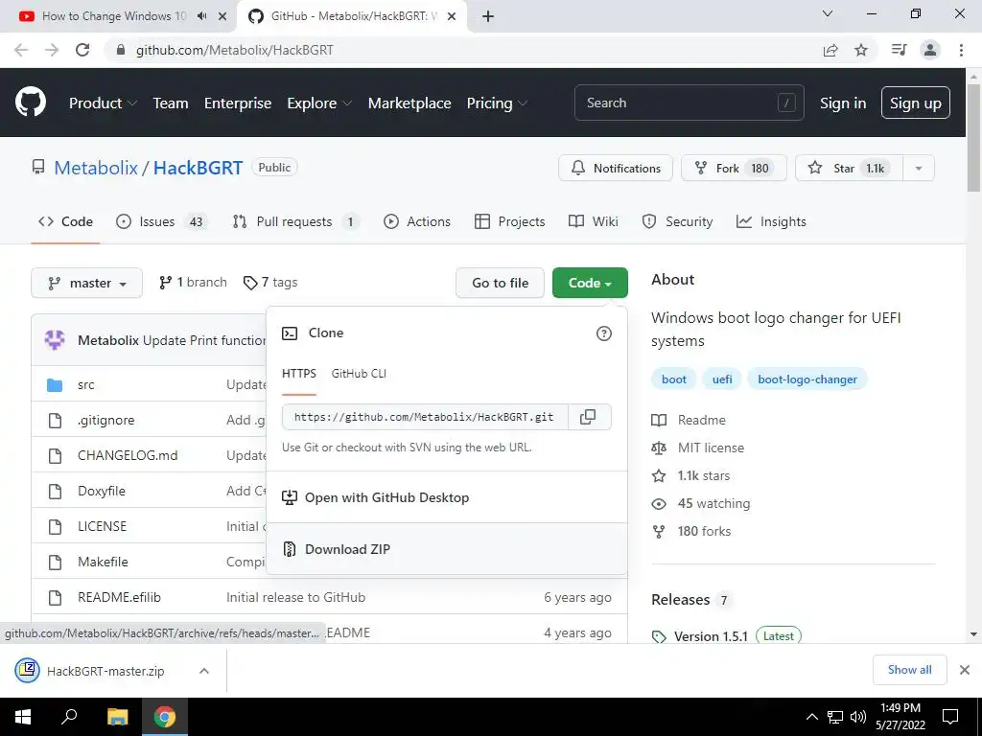Open Chrome three-dot menu
This screenshot has width=982, height=736.
(x=961, y=50)
